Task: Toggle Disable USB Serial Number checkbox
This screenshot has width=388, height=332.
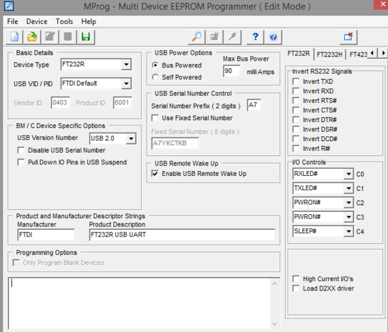Action: click(x=21, y=150)
